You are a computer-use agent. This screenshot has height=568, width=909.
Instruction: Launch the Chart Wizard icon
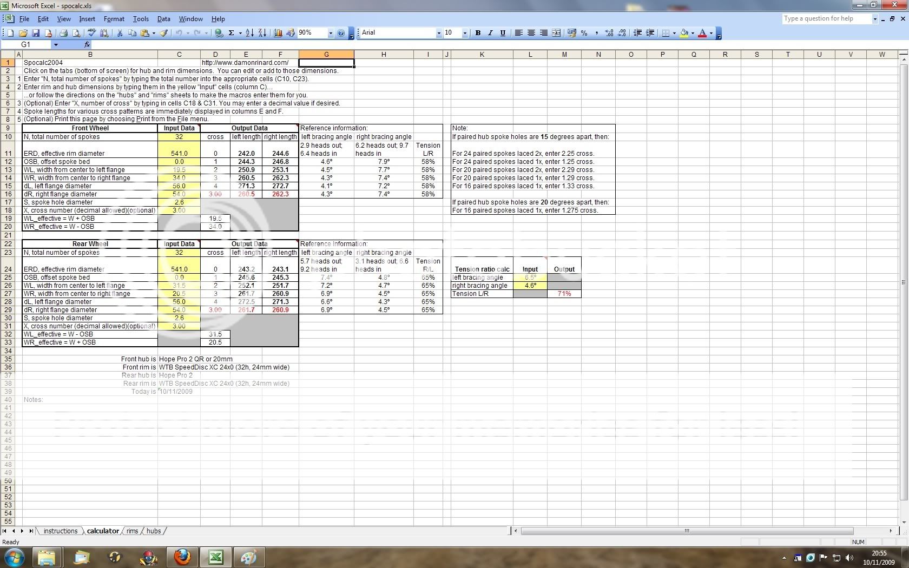point(278,33)
